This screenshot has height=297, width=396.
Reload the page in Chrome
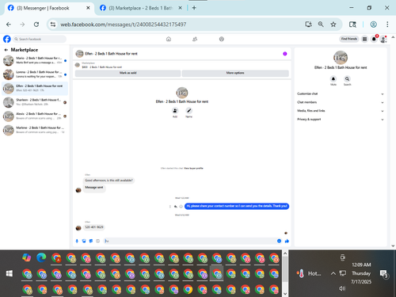pyautogui.click(x=36, y=25)
